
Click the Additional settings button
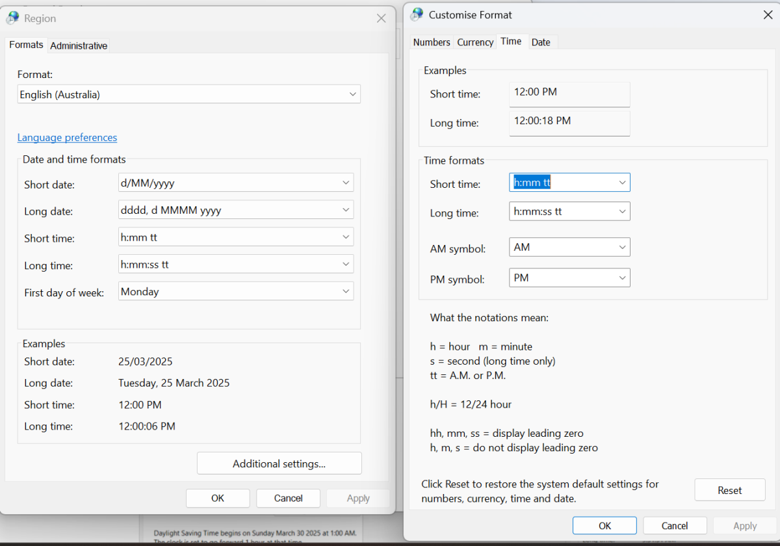pos(279,463)
